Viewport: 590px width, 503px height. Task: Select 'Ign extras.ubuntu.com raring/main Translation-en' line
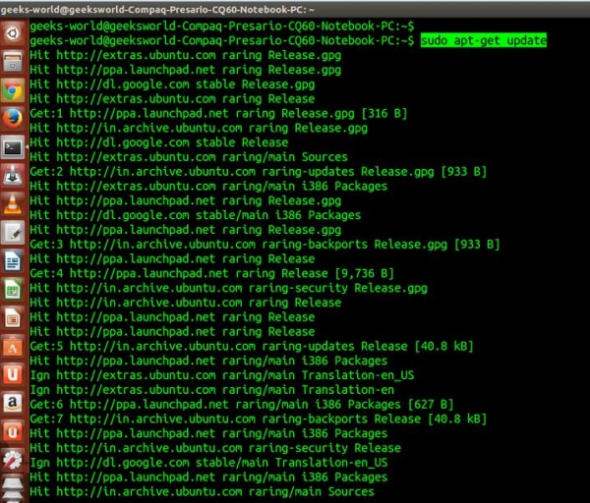click(x=212, y=390)
